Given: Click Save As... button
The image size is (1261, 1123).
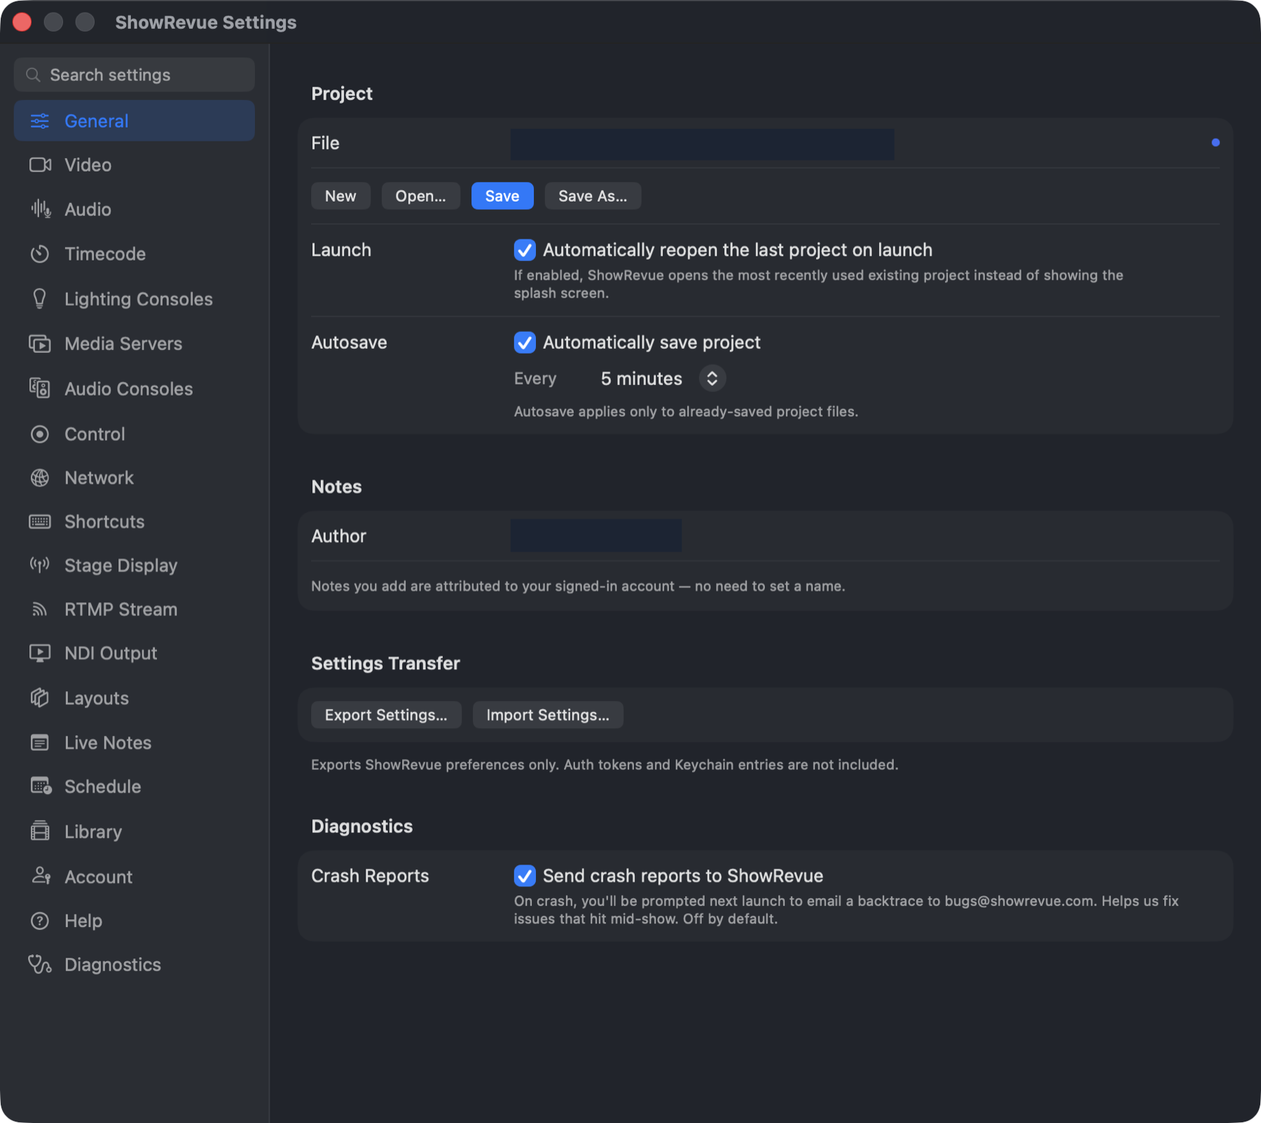Looking at the screenshot, I should (x=593, y=196).
